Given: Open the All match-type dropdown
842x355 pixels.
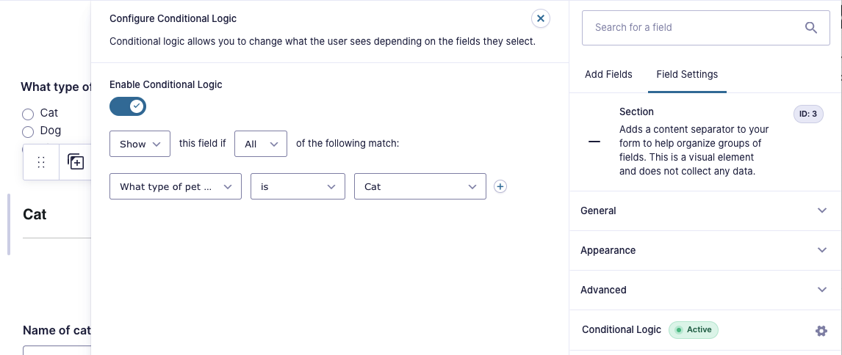Looking at the screenshot, I should coord(261,144).
